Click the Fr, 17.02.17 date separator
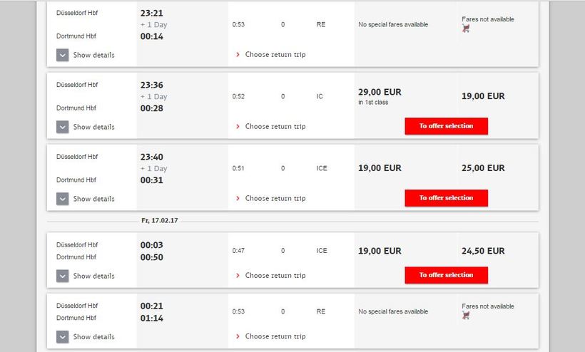585x352 pixels. pos(160,221)
